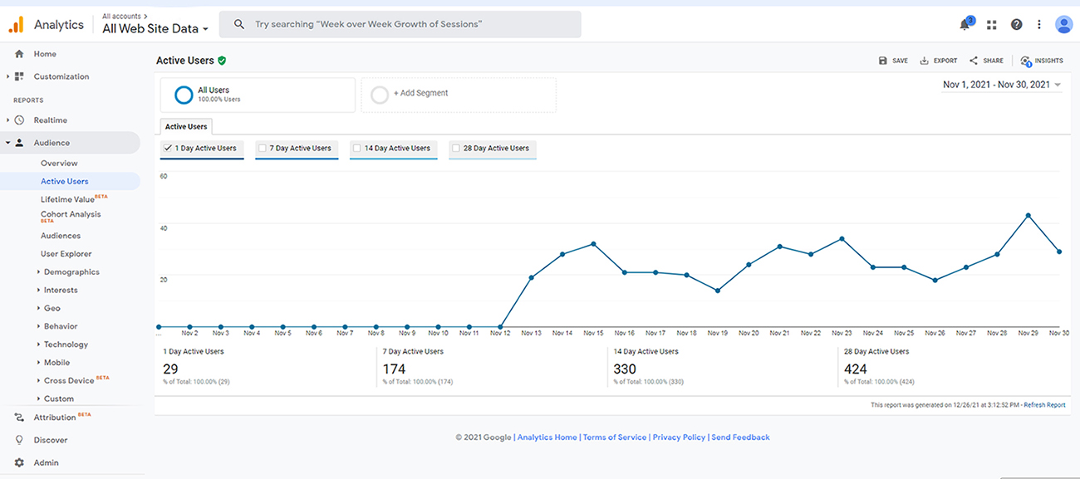Expand the Demographics section

coord(39,272)
